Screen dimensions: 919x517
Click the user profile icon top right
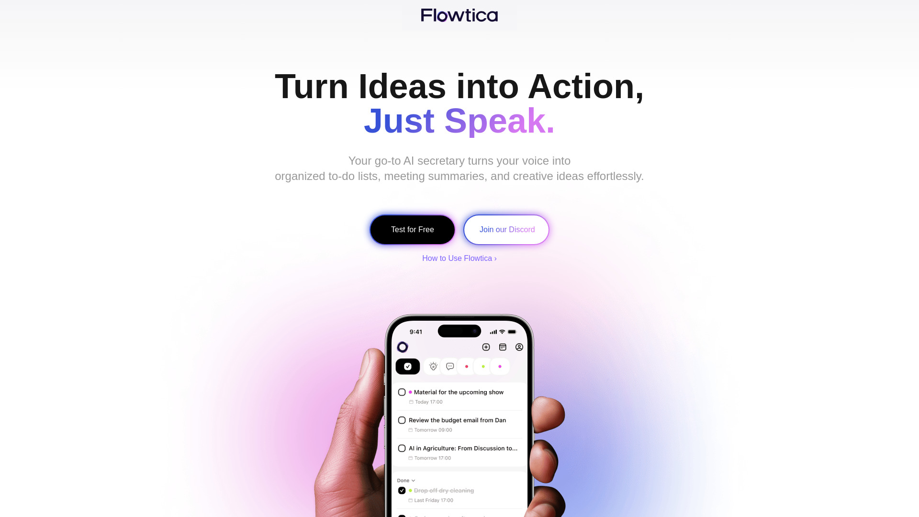pos(519,347)
